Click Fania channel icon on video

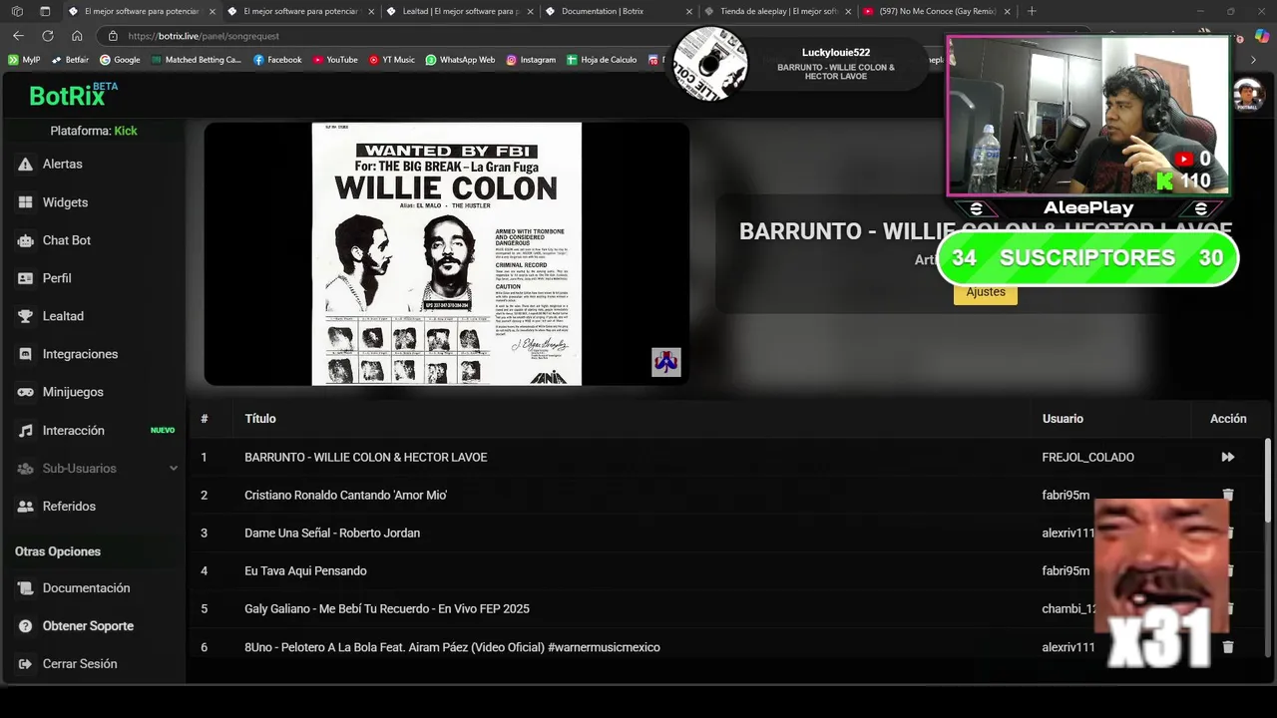[x=666, y=362]
